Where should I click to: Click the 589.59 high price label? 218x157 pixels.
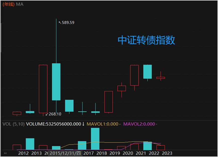pyautogui.click(x=68, y=22)
